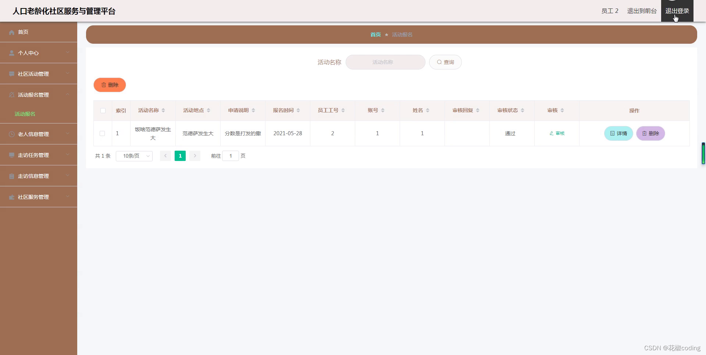Image resolution: width=706 pixels, height=355 pixels.
Task: Click the 活动名称 search input field
Action: click(x=385, y=62)
